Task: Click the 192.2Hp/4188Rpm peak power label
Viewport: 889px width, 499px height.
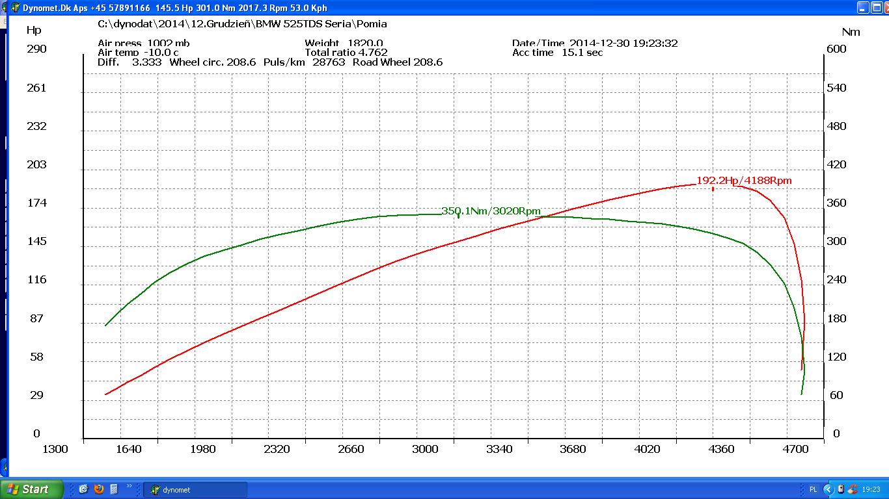Action: click(744, 181)
